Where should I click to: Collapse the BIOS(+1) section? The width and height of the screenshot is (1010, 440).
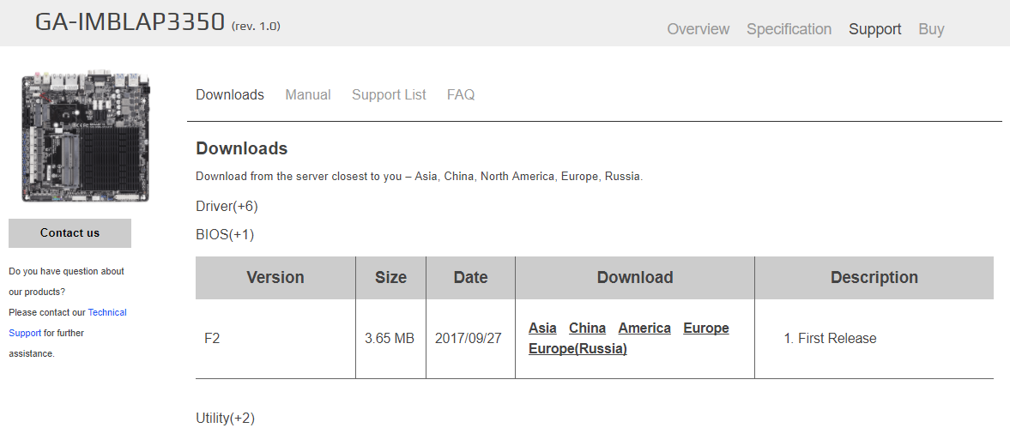pos(225,234)
